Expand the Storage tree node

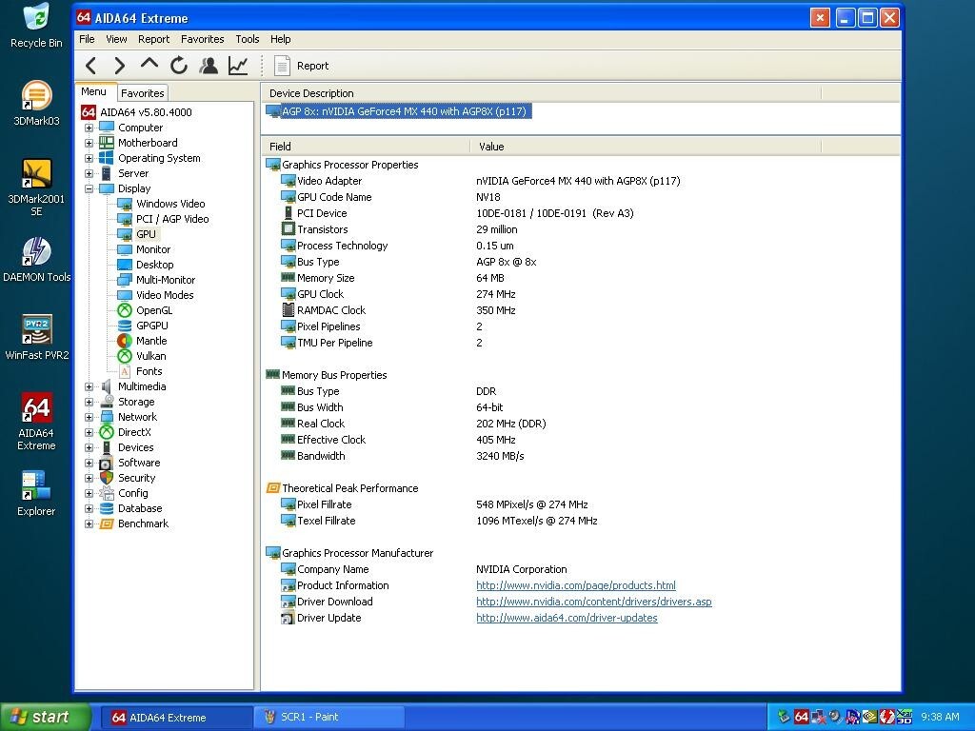point(89,402)
